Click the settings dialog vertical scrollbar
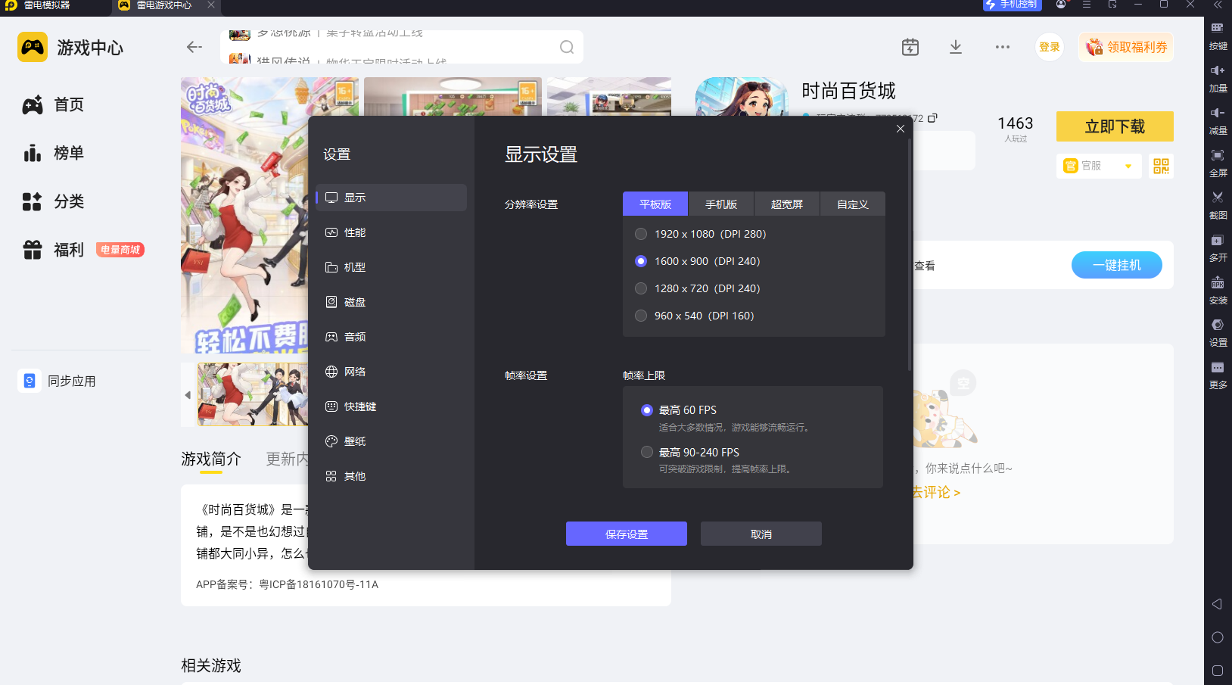Viewport: 1232px width, 685px height. point(910,255)
